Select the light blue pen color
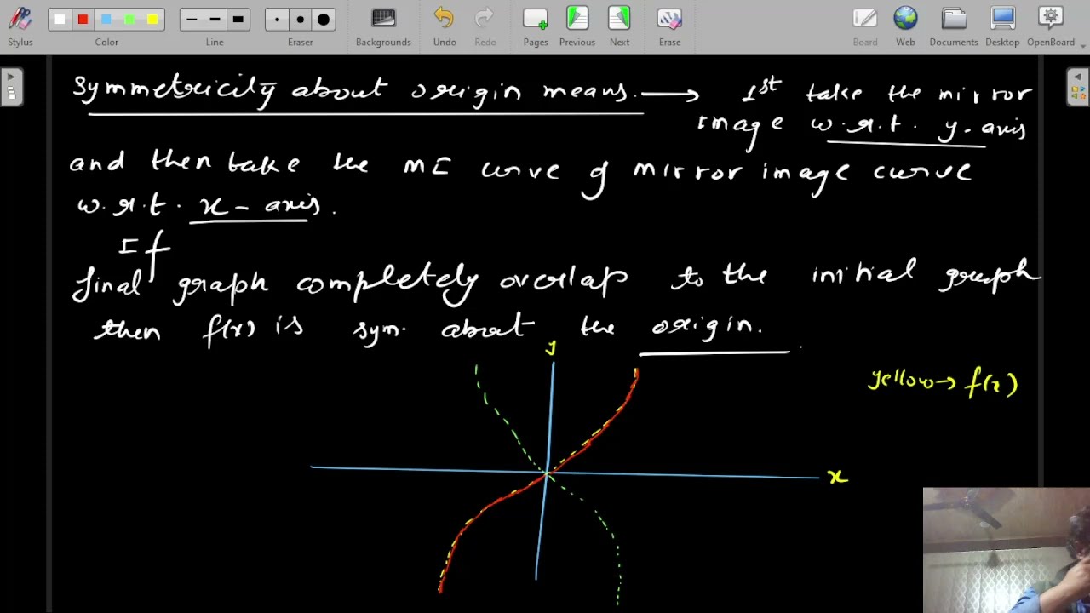Image resolution: width=1090 pixels, height=613 pixels. tap(106, 20)
